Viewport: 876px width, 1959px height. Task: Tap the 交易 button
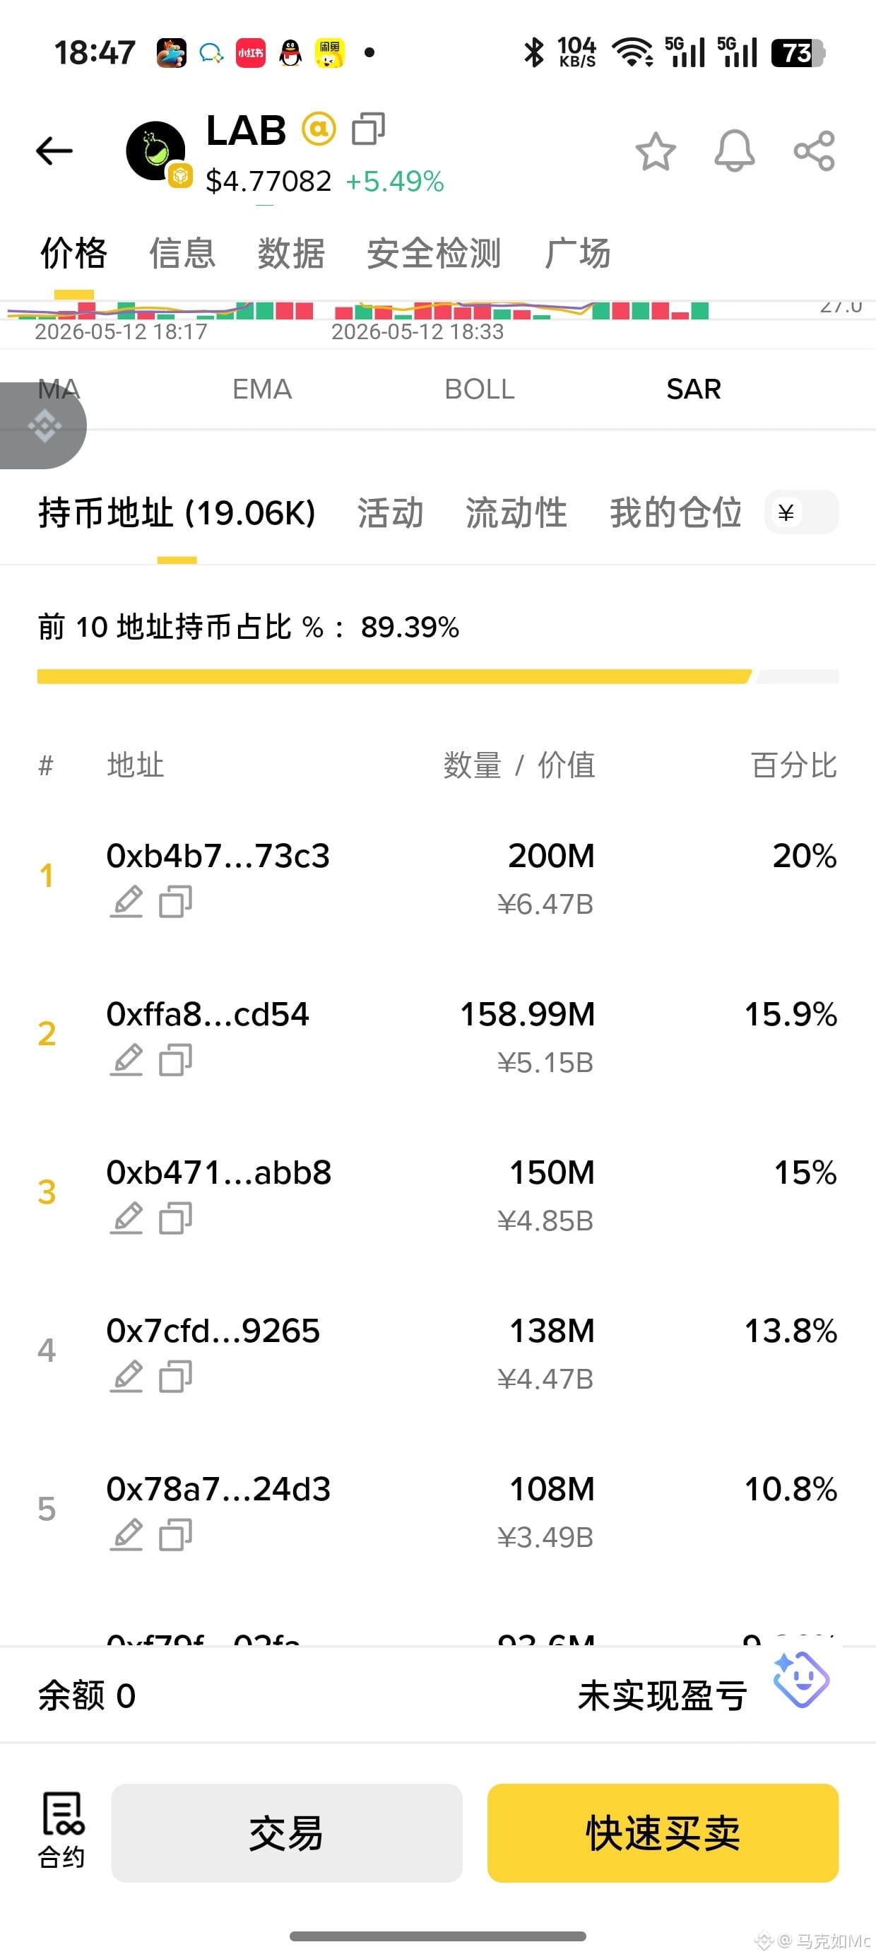[287, 1832]
